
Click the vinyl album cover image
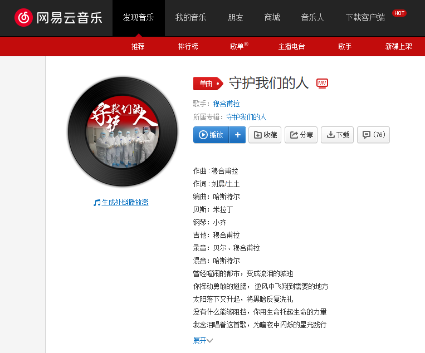123,131
